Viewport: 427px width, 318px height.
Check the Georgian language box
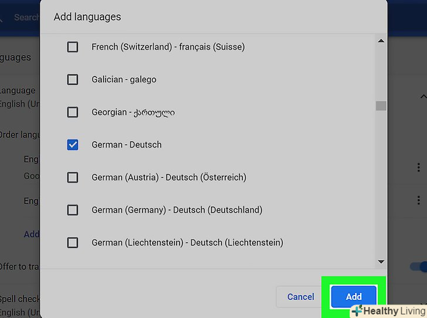coord(73,112)
